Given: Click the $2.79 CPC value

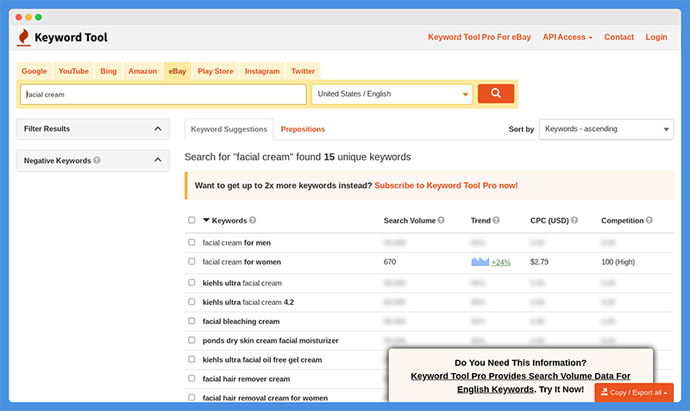Looking at the screenshot, I should pos(539,262).
